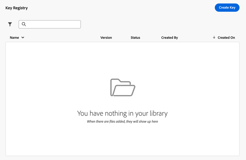Image resolution: width=246 pixels, height=160 pixels.
Task: Click the Key Registry page title
Action: (x=17, y=8)
